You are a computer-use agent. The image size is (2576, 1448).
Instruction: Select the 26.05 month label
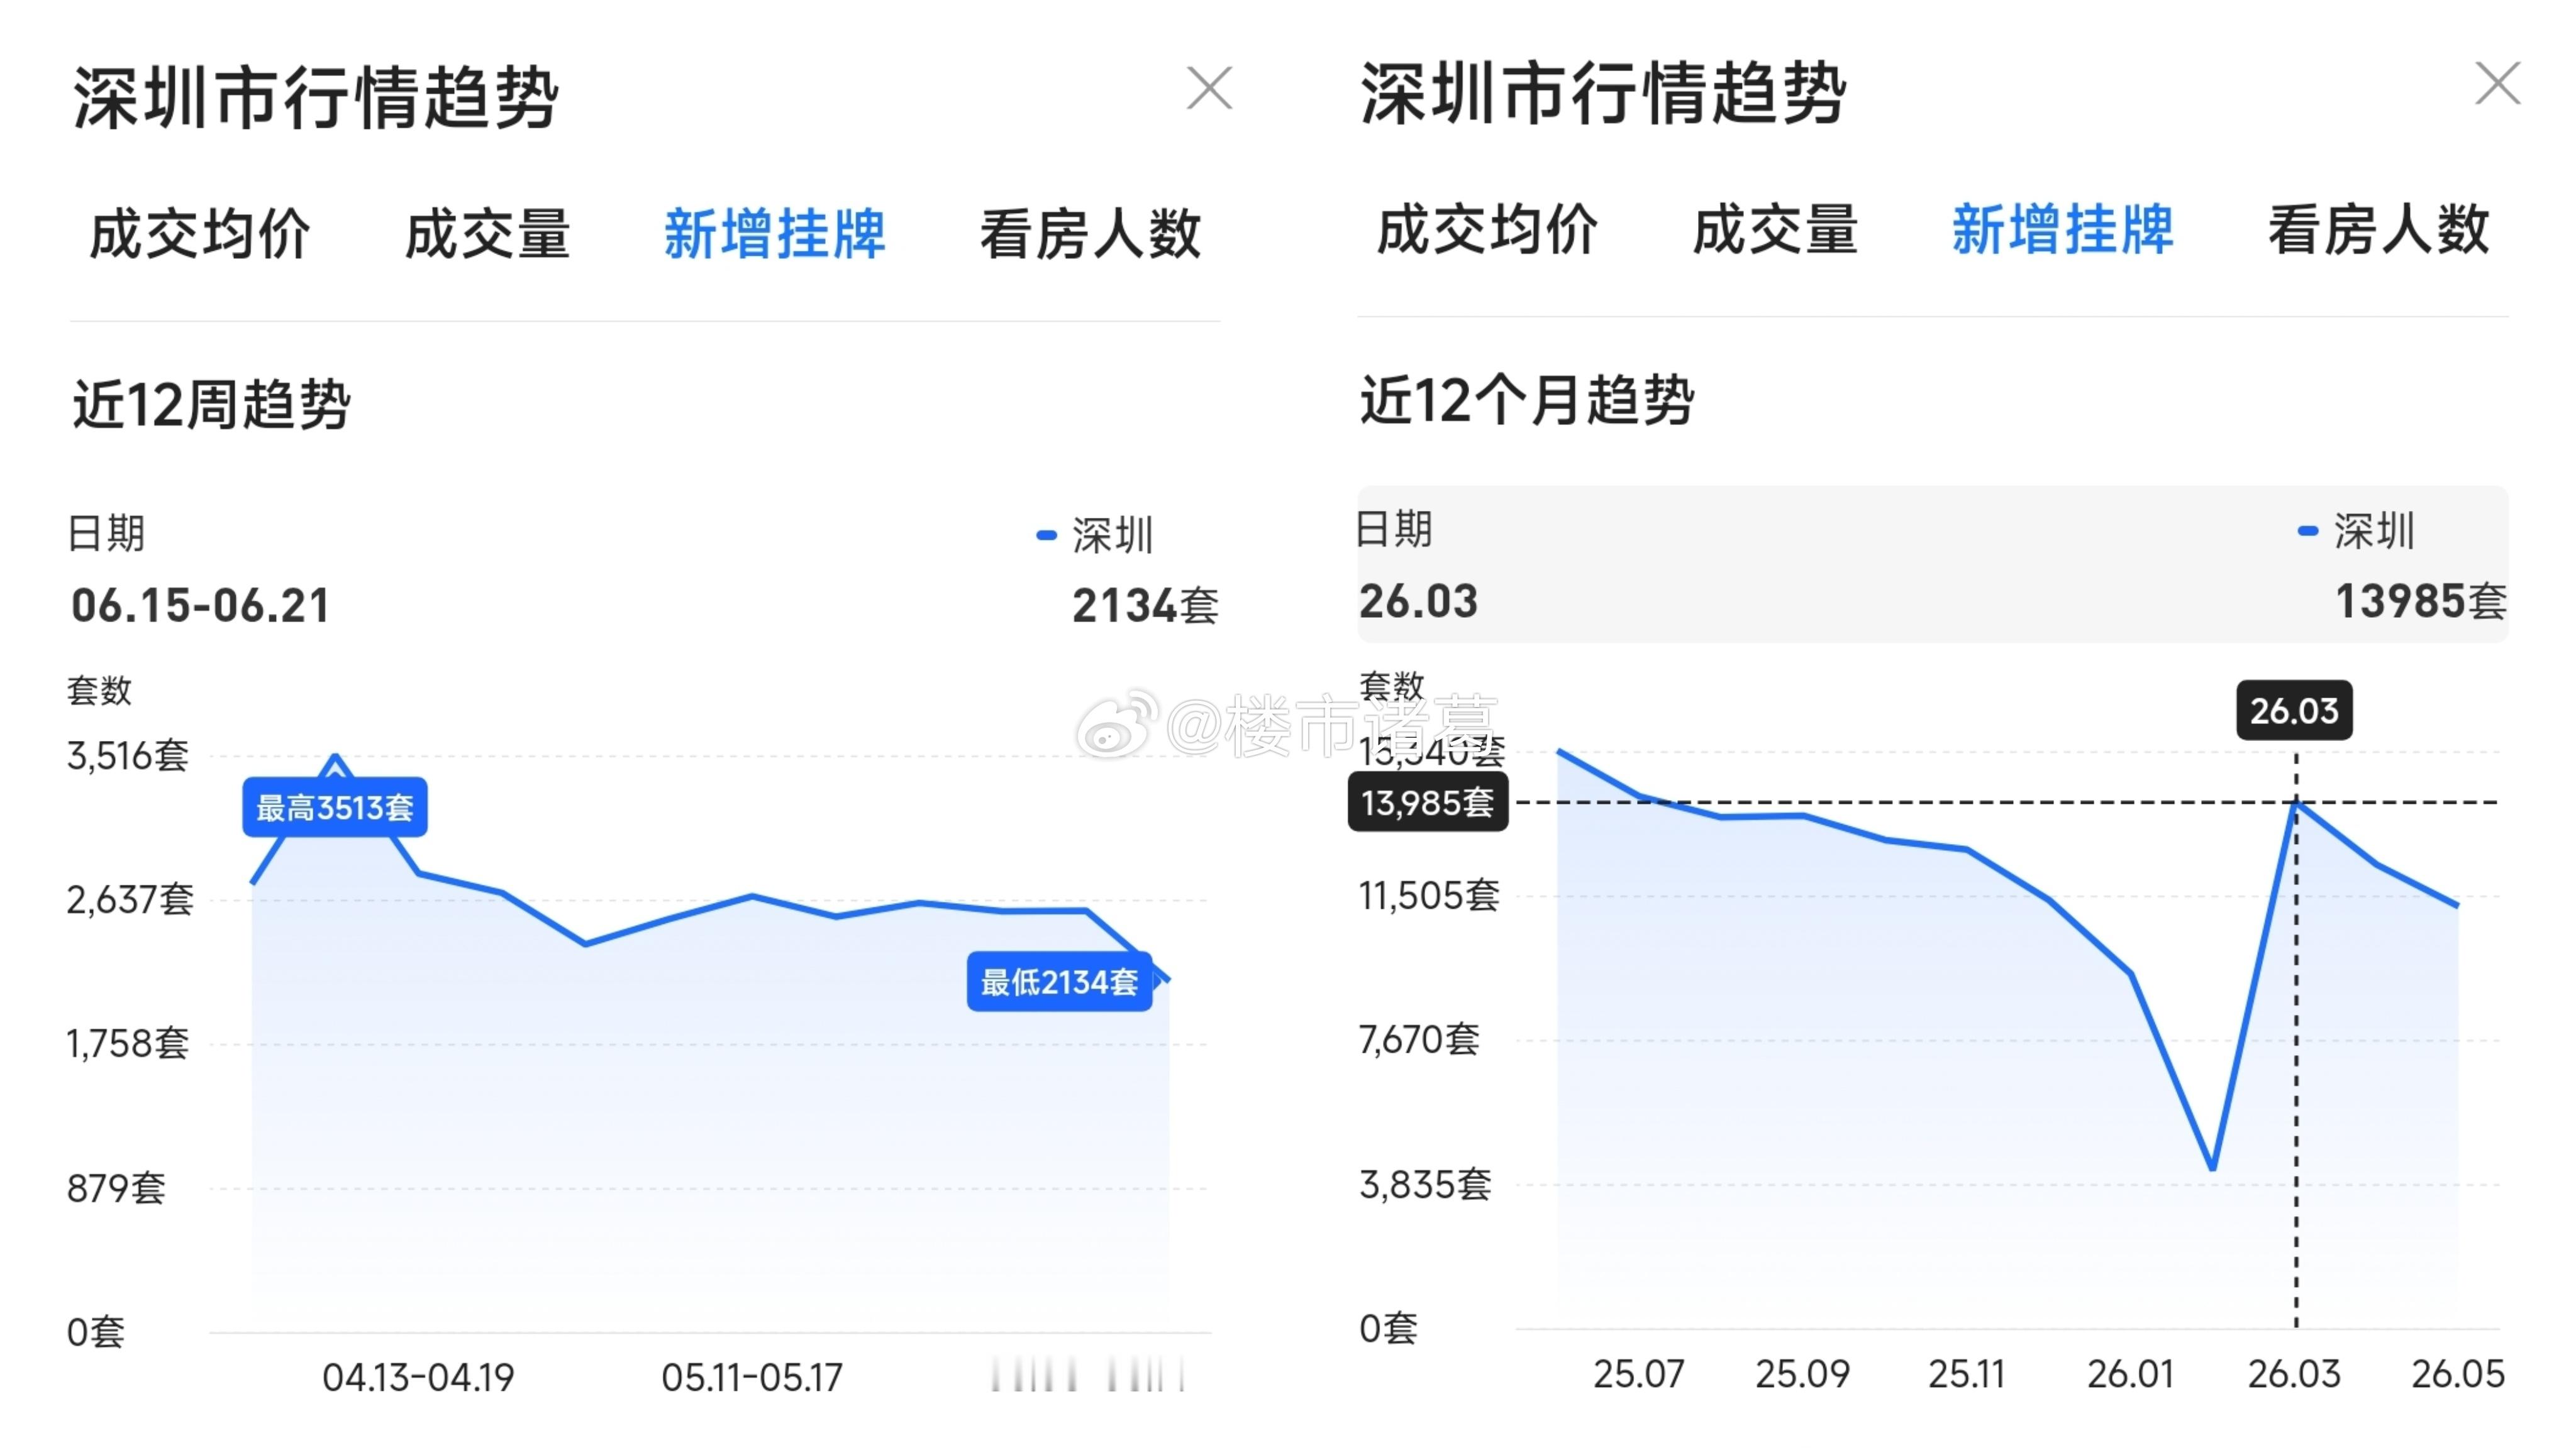[2458, 1374]
